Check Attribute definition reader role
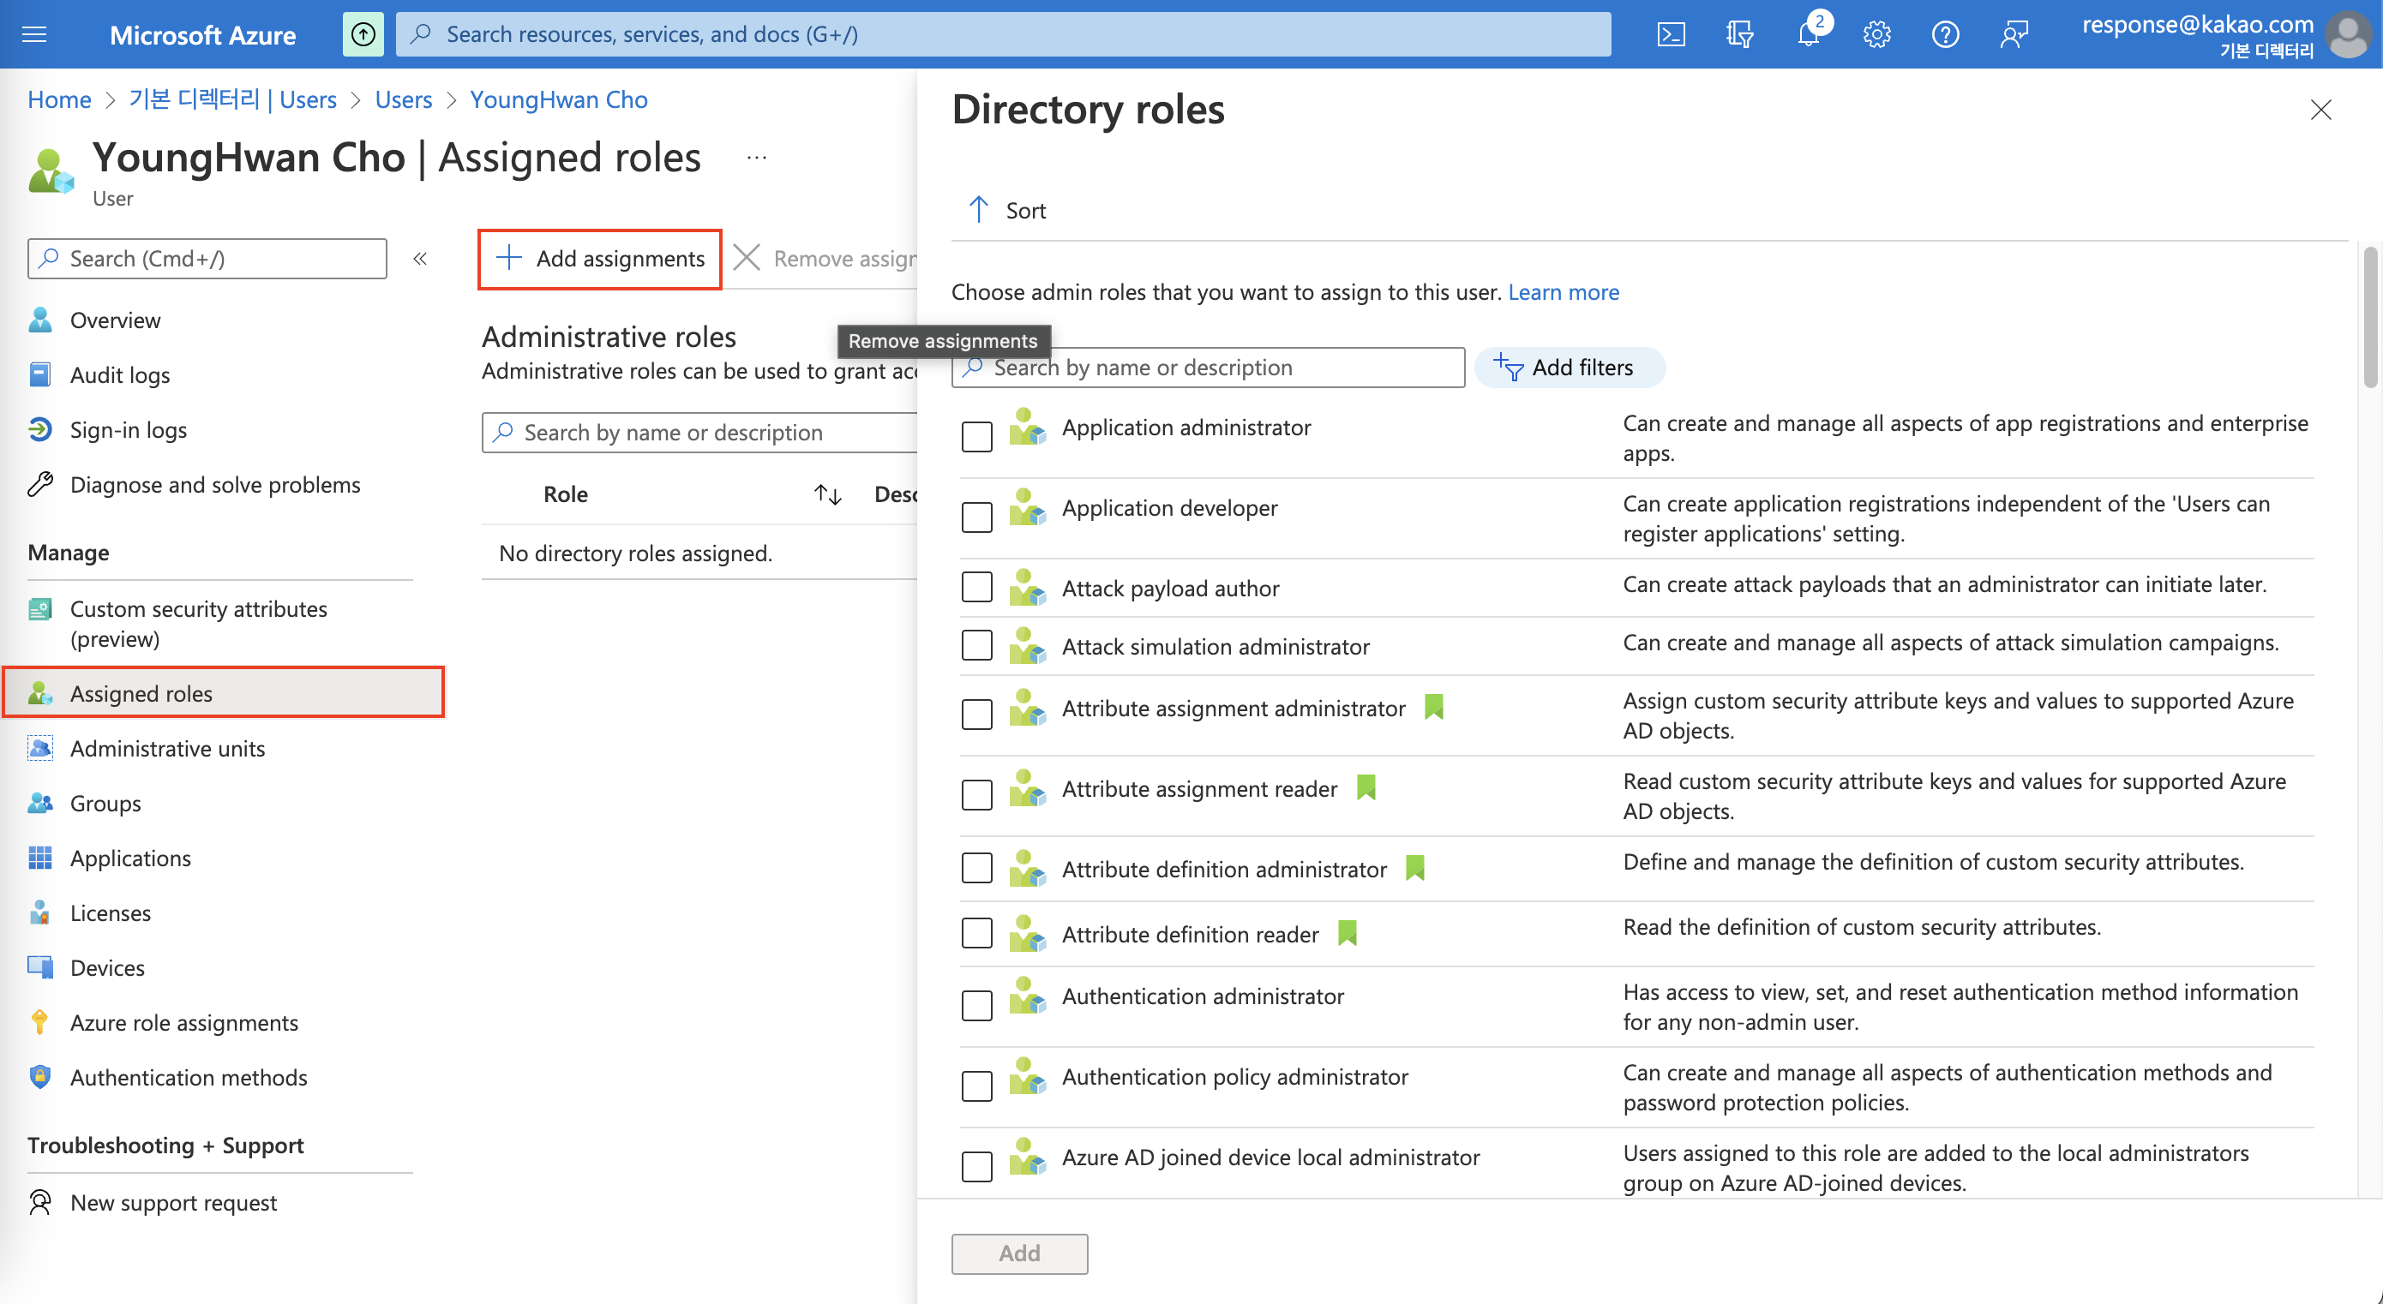The image size is (2383, 1304). tap(977, 932)
